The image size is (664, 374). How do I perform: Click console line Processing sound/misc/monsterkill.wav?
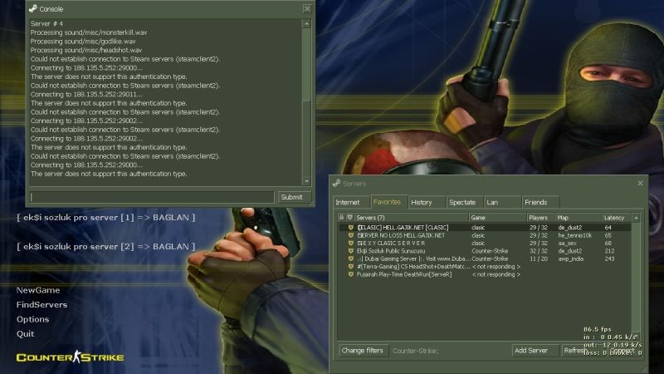[x=89, y=32]
